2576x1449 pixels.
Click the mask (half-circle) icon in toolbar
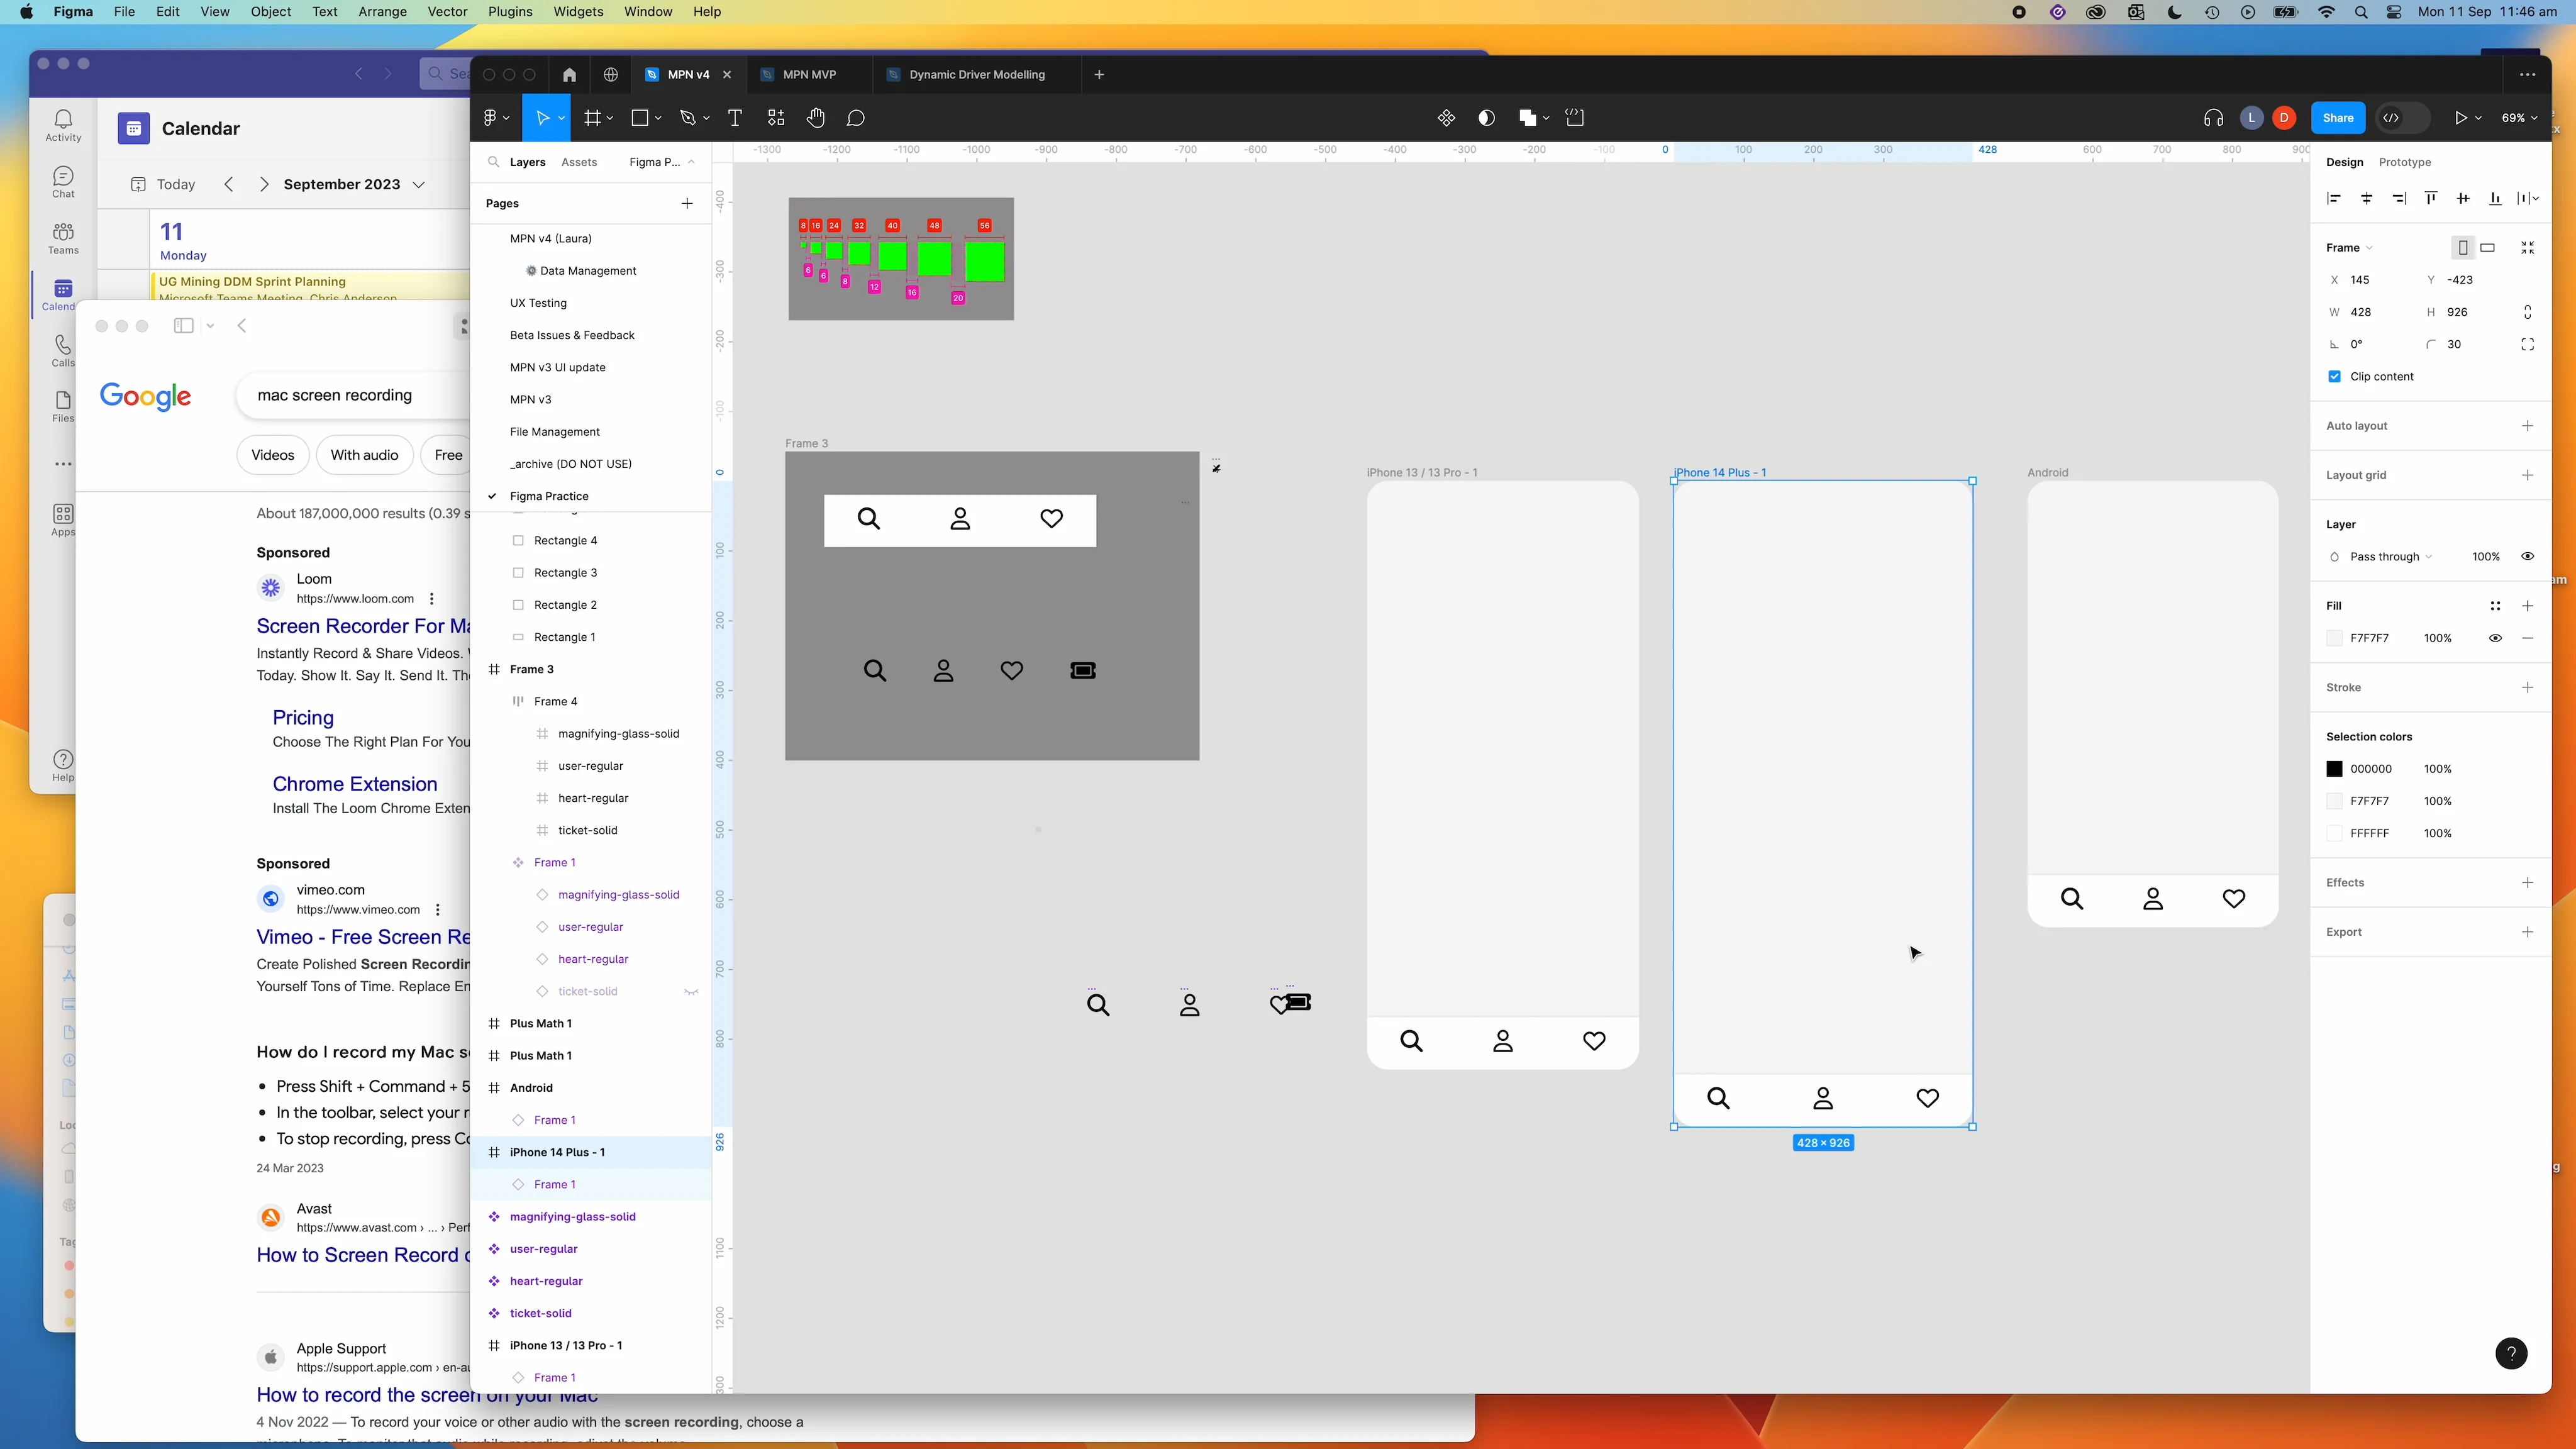1486,118
